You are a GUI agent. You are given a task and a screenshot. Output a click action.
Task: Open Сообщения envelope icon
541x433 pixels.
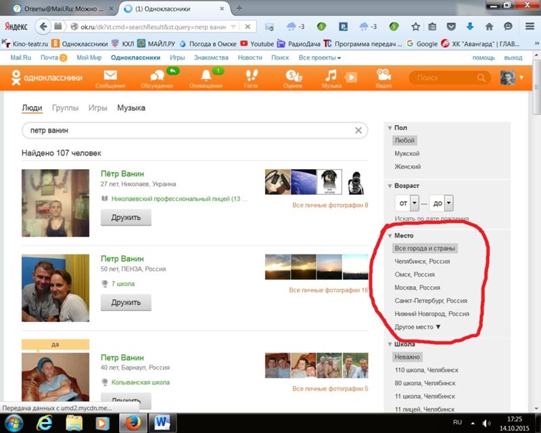point(110,75)
